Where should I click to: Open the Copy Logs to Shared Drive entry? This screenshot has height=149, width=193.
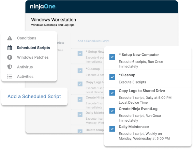pyautogui.click(x=142, y=91)
